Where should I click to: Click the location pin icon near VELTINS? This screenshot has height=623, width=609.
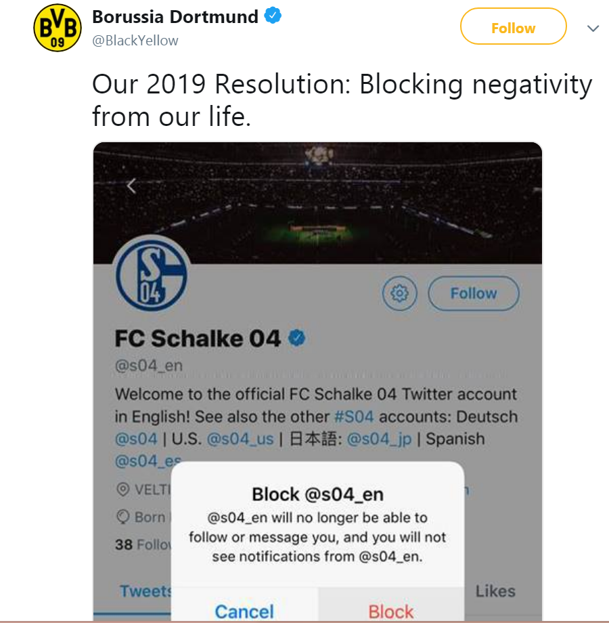pyautogui.click(x=122, y=489)
